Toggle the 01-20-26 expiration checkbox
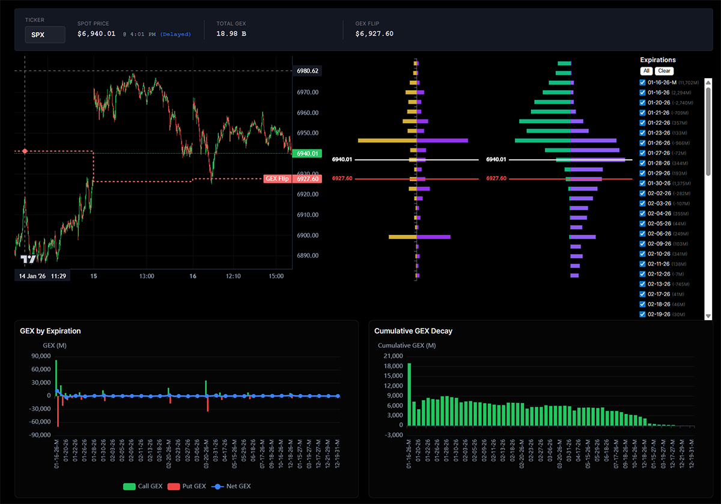721x504 pixels. (642, 103)
